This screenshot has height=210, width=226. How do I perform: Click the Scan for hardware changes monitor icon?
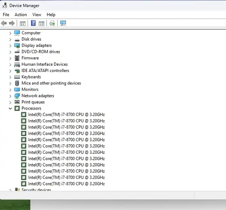coord(63,23)
